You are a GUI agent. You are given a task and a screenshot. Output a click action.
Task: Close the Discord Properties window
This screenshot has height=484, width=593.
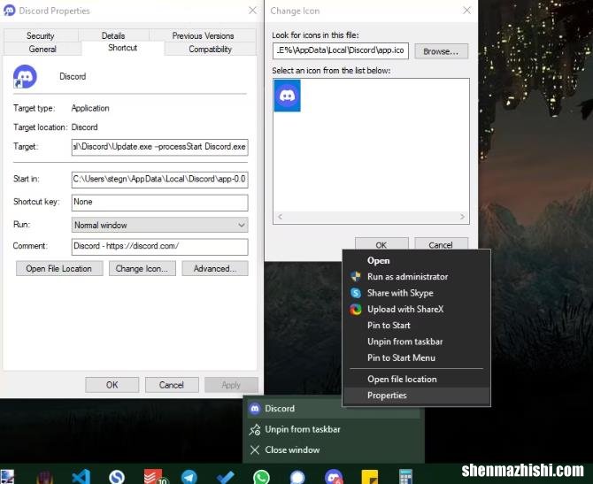coord(252,11)
